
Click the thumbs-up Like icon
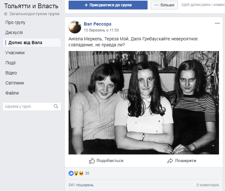[92, 161]
